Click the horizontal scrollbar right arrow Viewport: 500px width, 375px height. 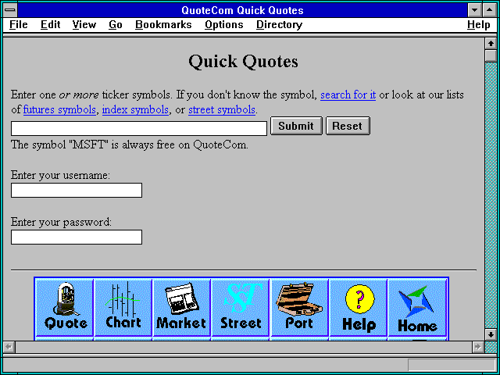477,347
